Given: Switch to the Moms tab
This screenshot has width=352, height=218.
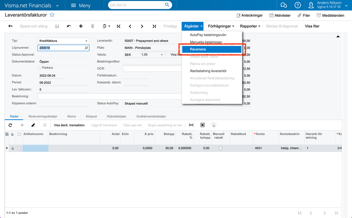Looking at the screenshot, I should point(72,116).
